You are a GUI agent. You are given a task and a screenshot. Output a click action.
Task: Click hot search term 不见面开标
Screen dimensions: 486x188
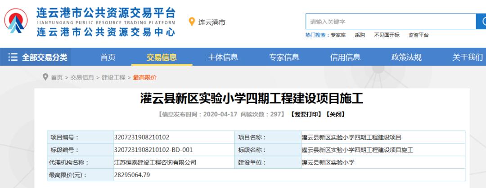[387, 35]
